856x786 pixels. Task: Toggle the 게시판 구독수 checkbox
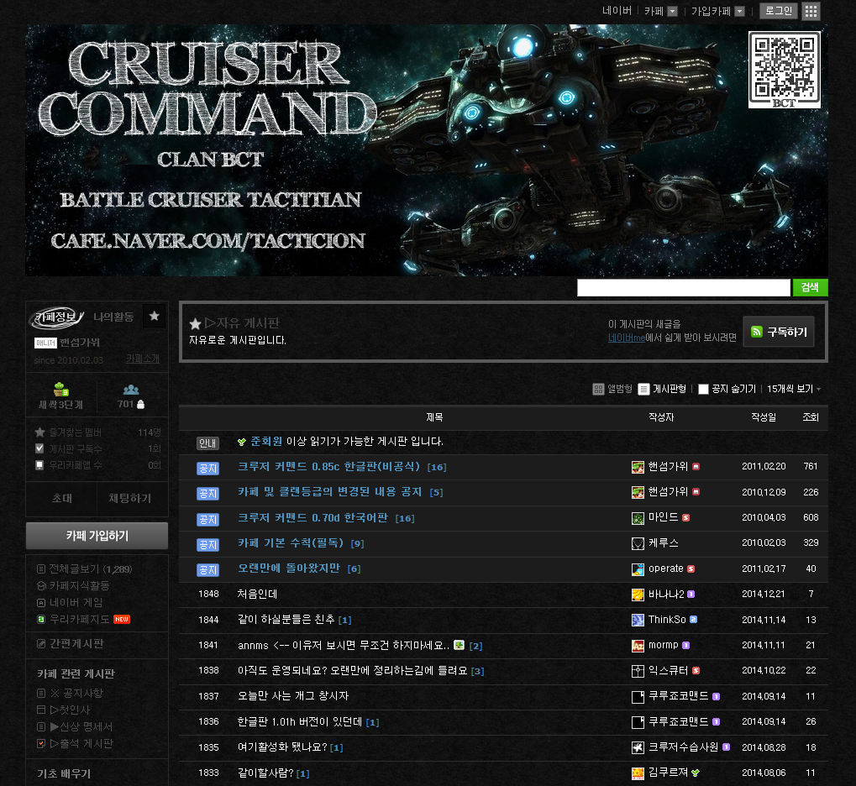tap(39, 448)
